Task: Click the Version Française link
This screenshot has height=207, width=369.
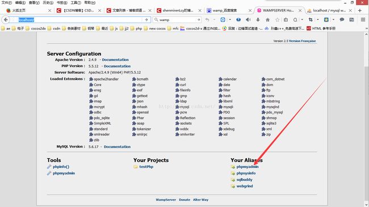Action: pyautogui.click(x=303, y=41)
